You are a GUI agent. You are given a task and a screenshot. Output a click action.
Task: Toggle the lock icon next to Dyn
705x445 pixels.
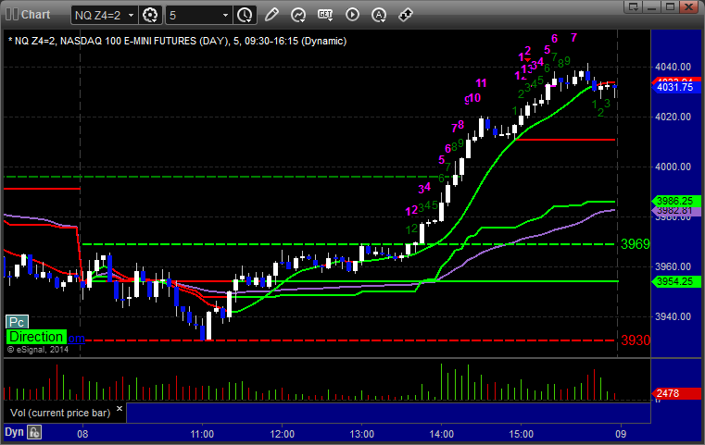[x=34, y=432]
